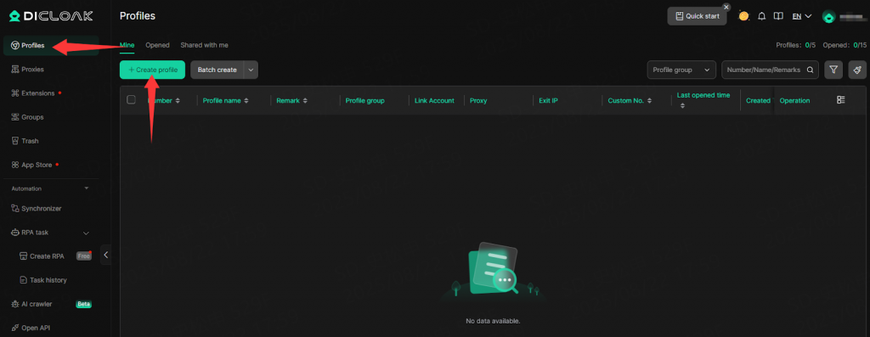Click the Link Account column header
This screenshot has height=337, width=870.
pyautogui.click(x=434, y=100)
